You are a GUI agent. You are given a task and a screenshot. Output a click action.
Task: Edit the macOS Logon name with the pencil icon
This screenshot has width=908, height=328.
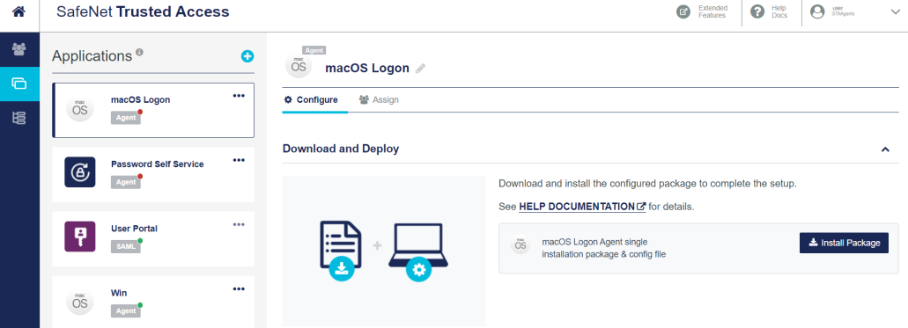tap(420, 69)
